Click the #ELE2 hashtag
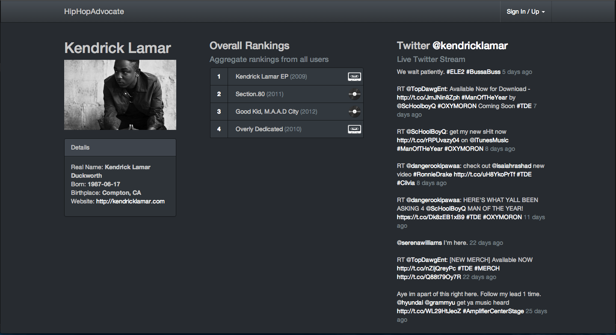Viewport: 616px width, 335px height. click(x=455, y=72)
